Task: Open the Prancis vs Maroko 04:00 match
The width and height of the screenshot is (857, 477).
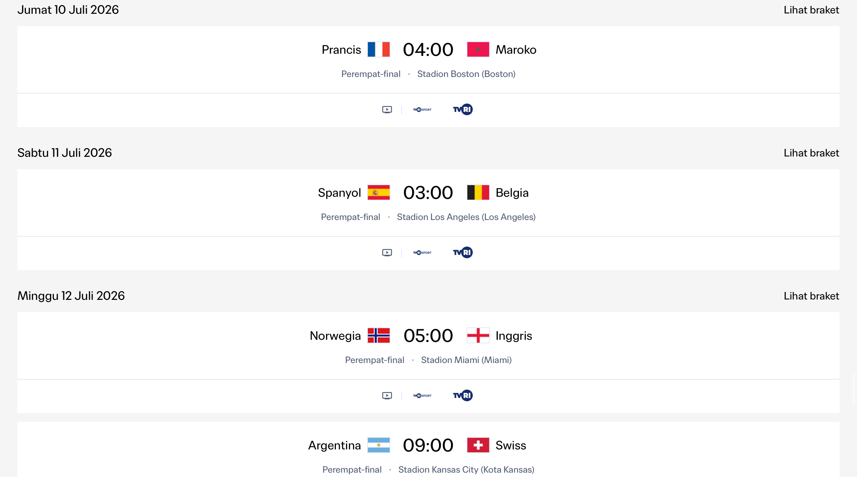Action: point(428,60)
